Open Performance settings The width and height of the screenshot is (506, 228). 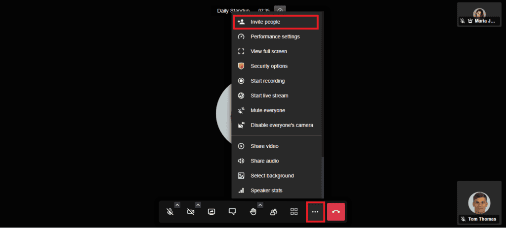(x=277, y=36)
